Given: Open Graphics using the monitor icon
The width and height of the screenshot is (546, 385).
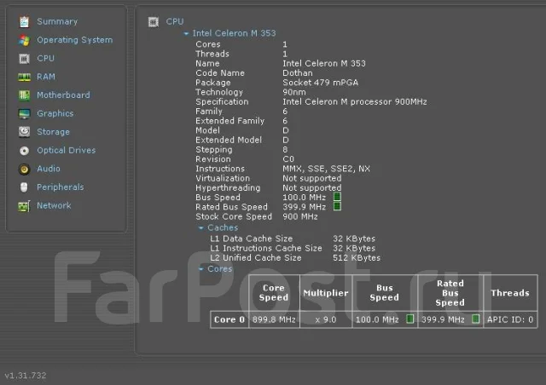Looking at the screenshot, I should click(x=24, y=114).
